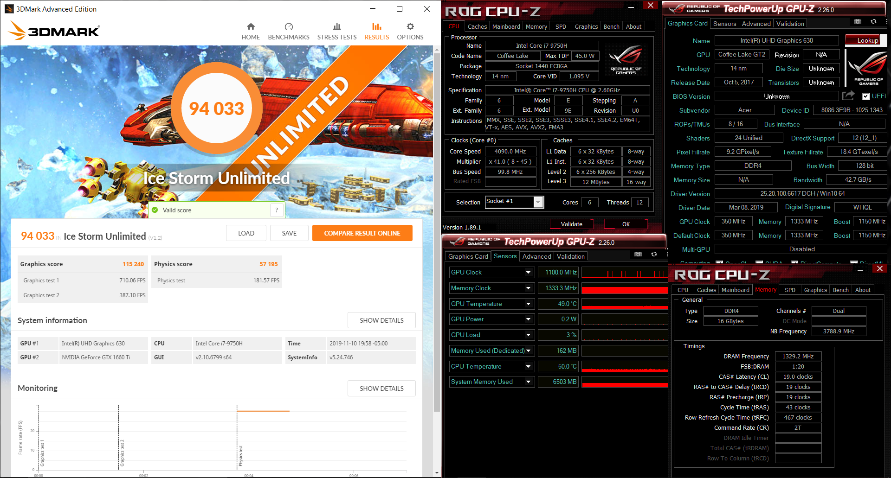891x478 pixels.
Task: Click the Physics score value 57 195
Action: pos(269,264)
